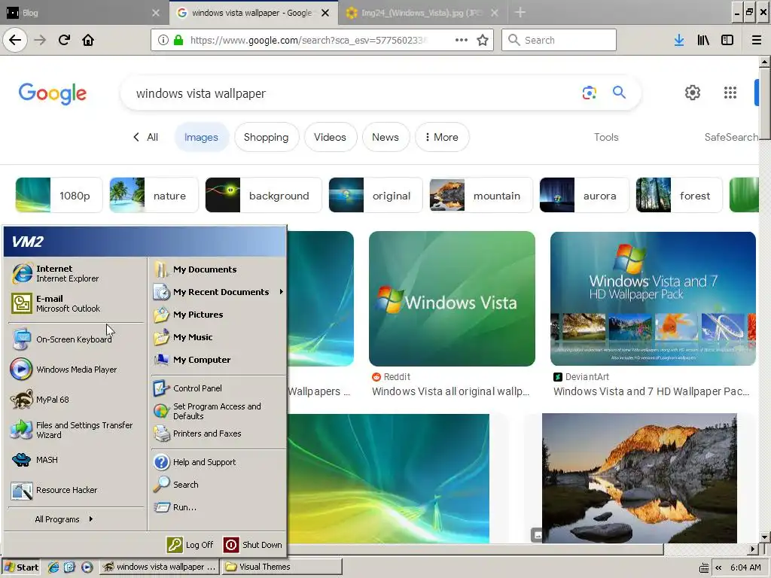Open DeviantArt HD Wallpaper Pack thumbnail
Image resolution: width=771 pixels, height=578 pixels.
(x=653, y=299)
